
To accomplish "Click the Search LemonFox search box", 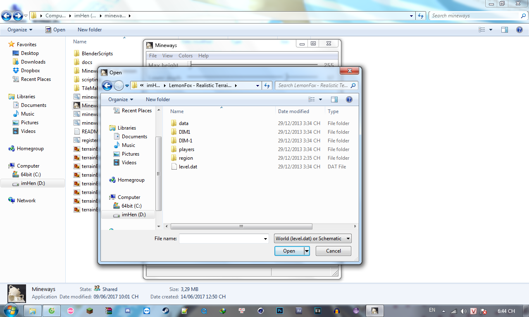I will tap(316, 85).
